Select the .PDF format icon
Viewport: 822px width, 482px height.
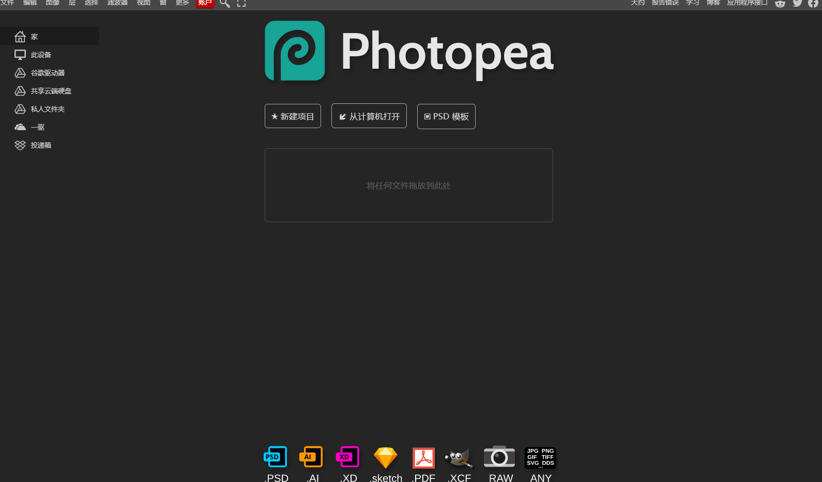pyautogui.click(x=423, y=458)
